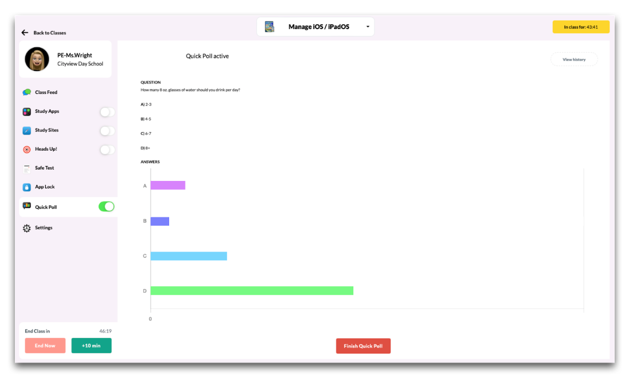Click the App Lock padlock icon
Image resolution: width=633 pixels, height=391 pixels.
pos(26,187)
